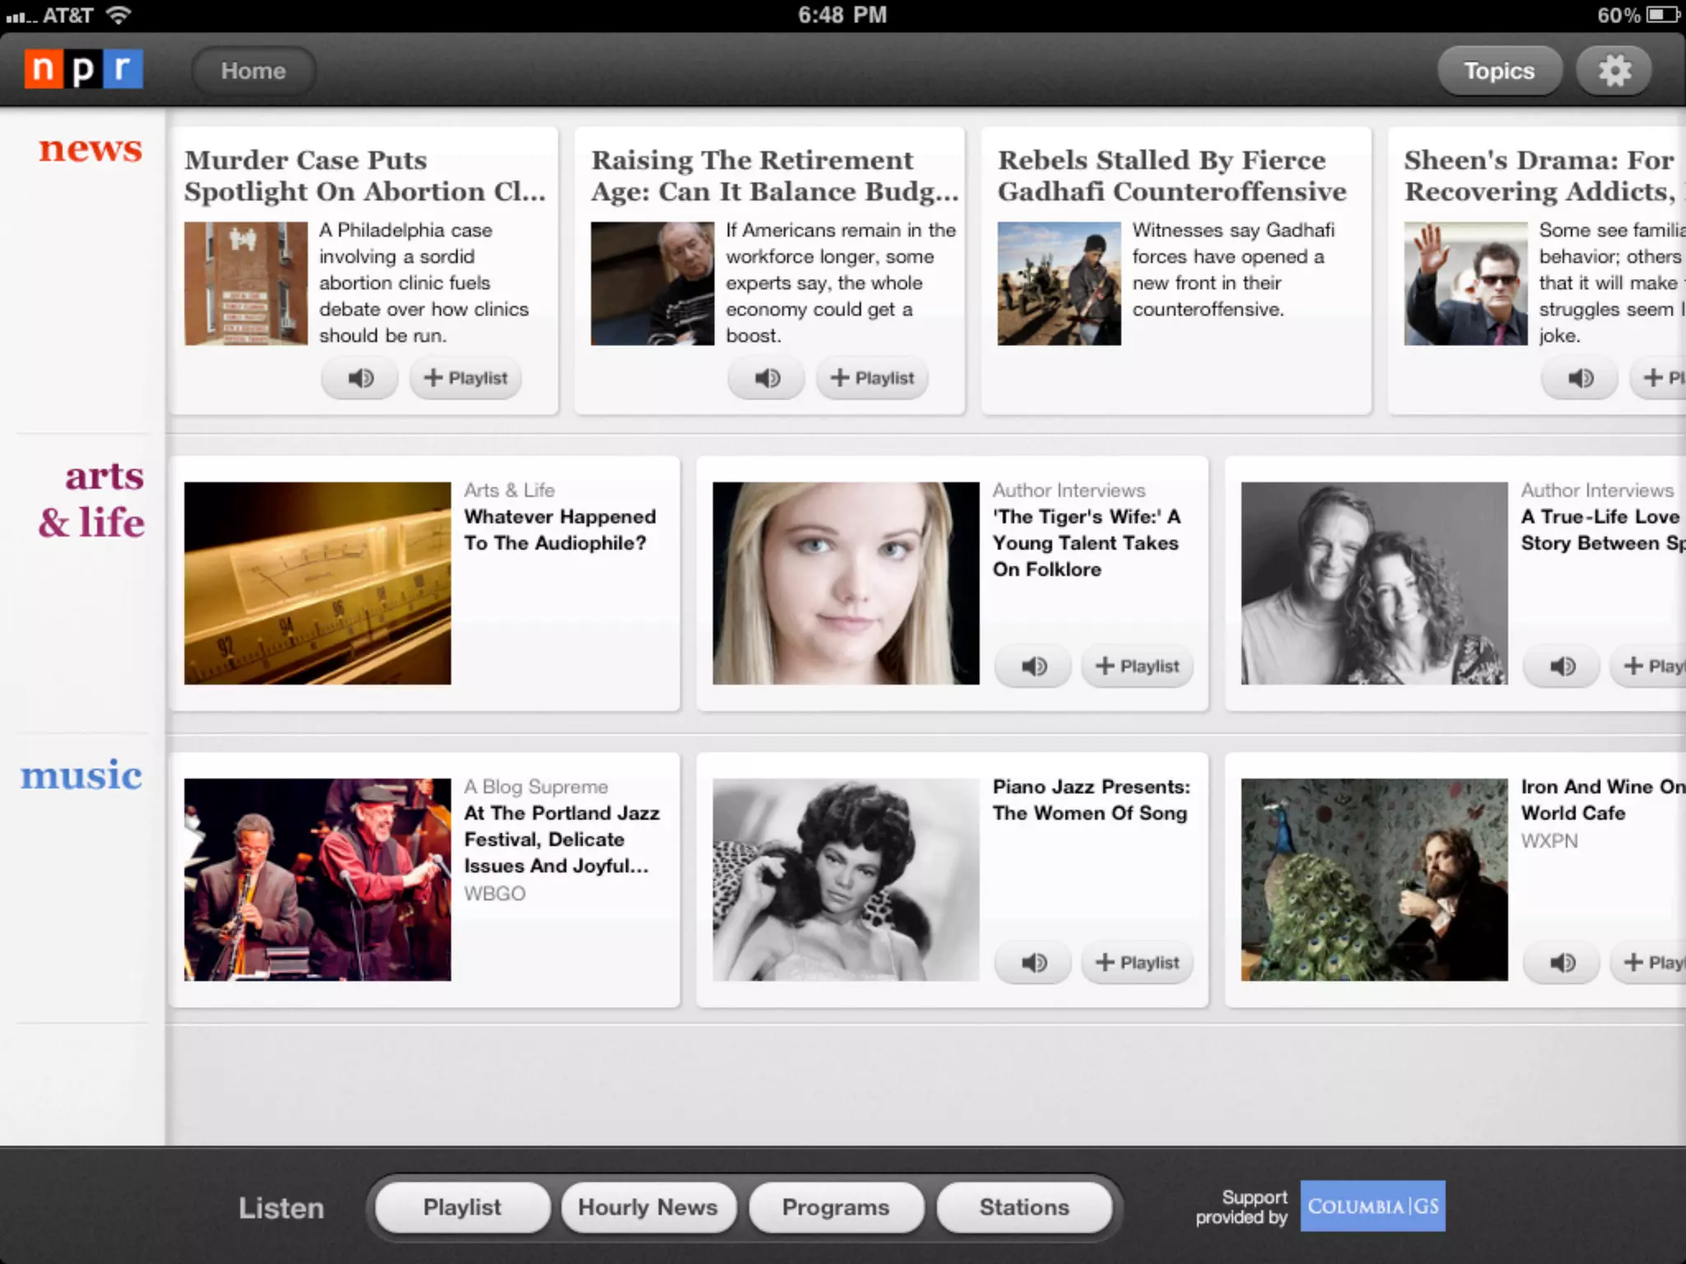The image size is (1686, 1264).
Task: Open the audiophile meter thumbnail
Action: point(317,583)
